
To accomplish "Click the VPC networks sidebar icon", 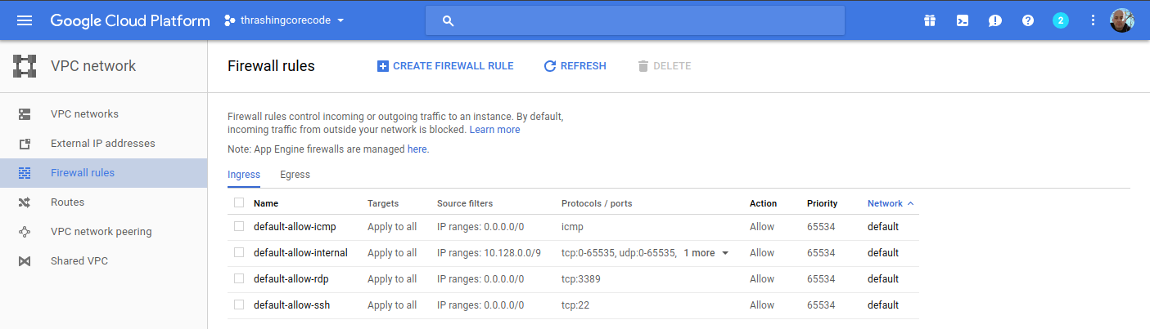I will (25, 114).
